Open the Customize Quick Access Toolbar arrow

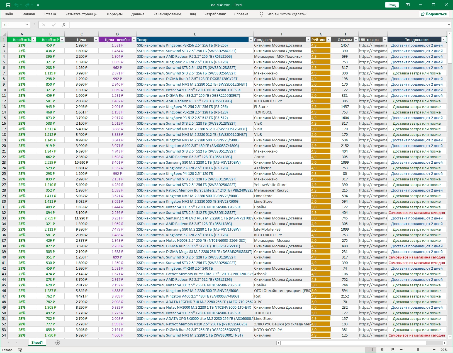(x=38, y=5)
